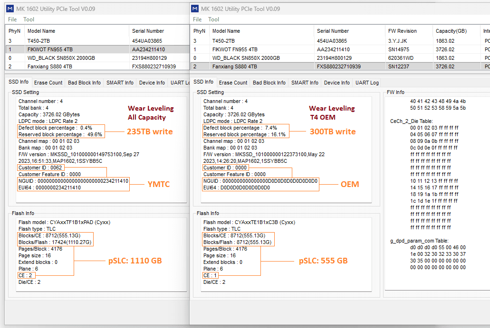Click Flash model CYAxxTF1B1xPAD line

64,222
